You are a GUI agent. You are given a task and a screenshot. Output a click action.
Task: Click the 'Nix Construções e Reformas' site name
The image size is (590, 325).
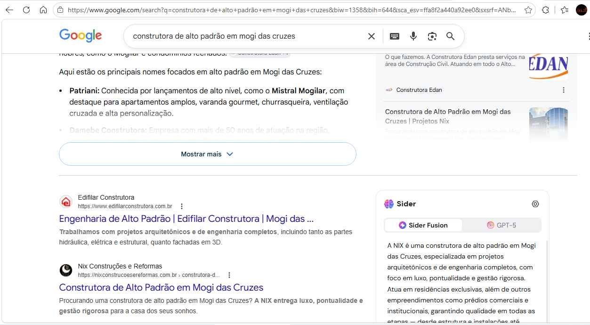tap(120, 266)
